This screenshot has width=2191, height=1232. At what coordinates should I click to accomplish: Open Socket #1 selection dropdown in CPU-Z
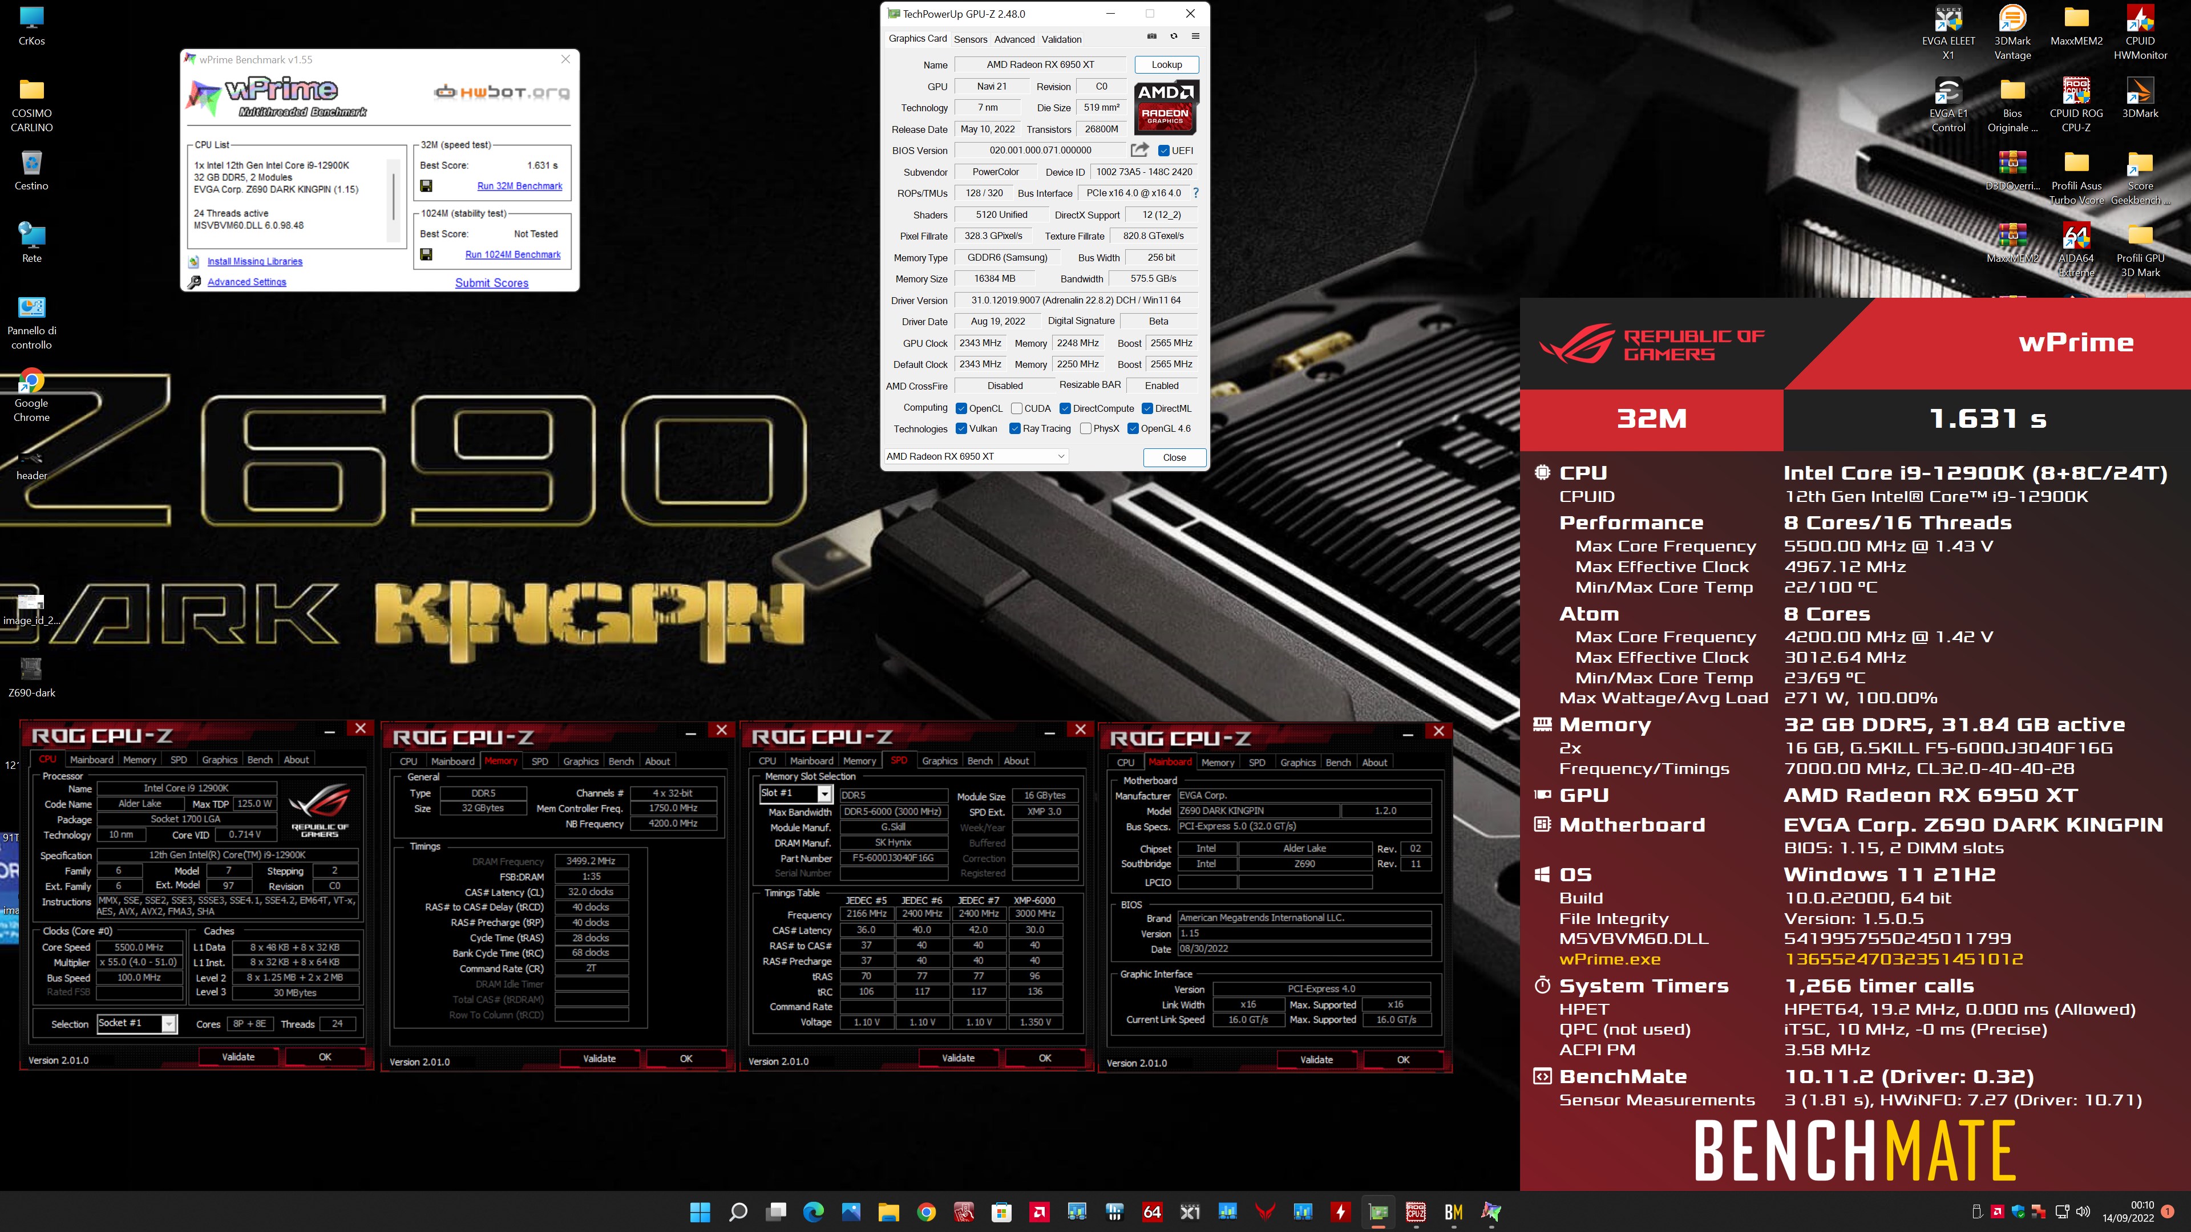click(x=136, y=1024)
